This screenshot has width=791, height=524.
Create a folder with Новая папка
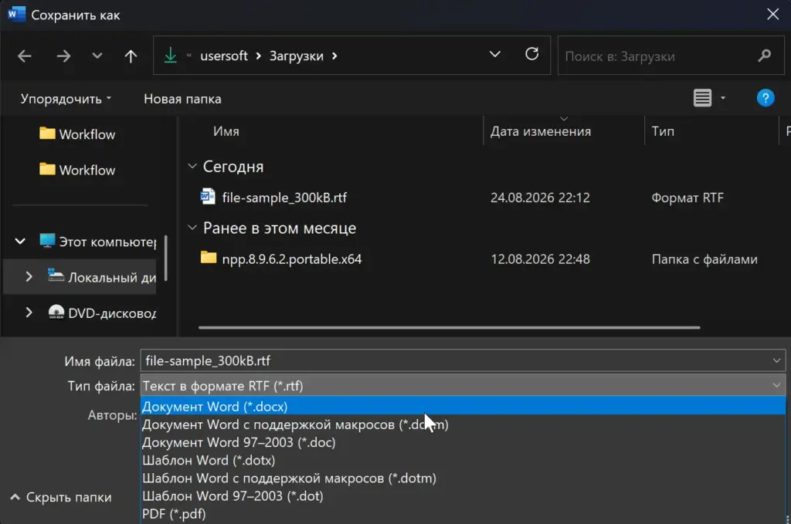click(x=182, y=99)
